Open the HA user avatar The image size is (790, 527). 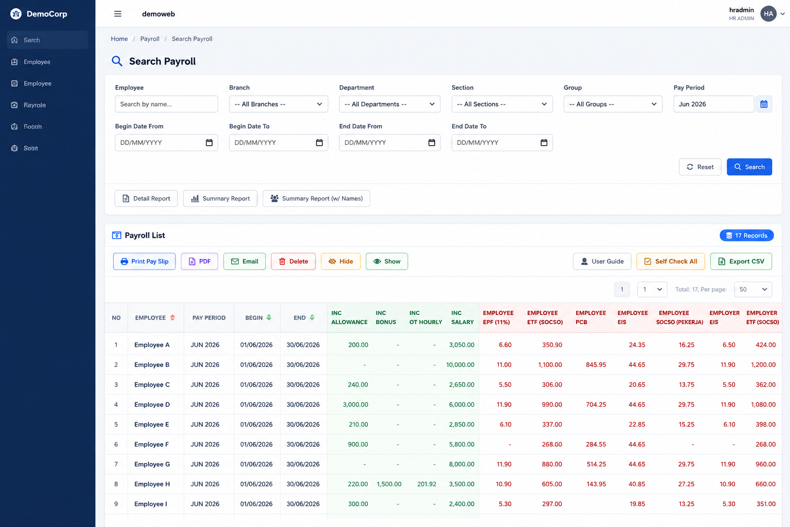coord(768,14)
